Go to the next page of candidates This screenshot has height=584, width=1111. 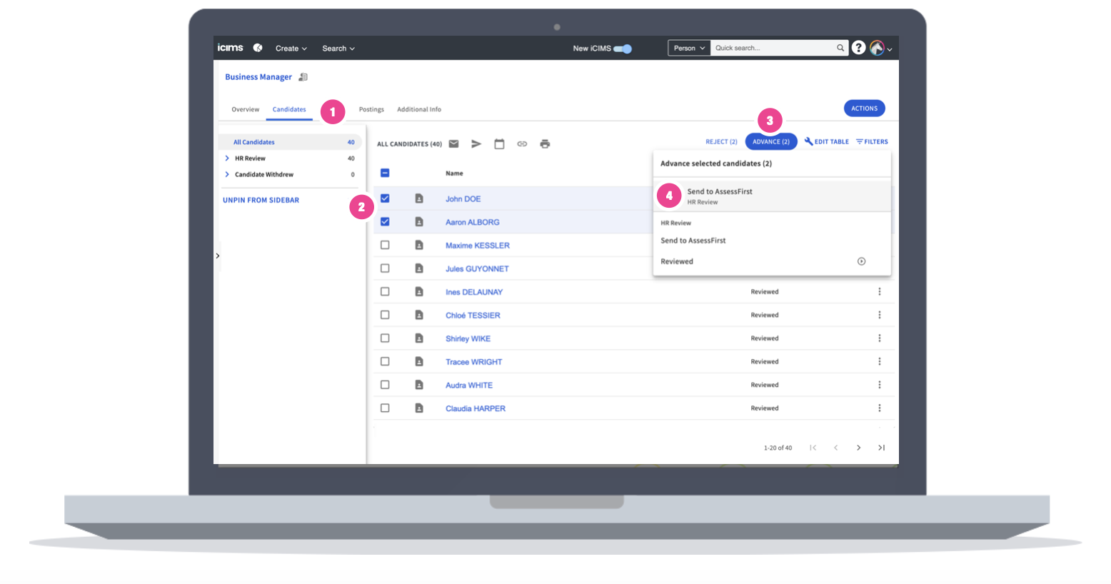point(858,448)
